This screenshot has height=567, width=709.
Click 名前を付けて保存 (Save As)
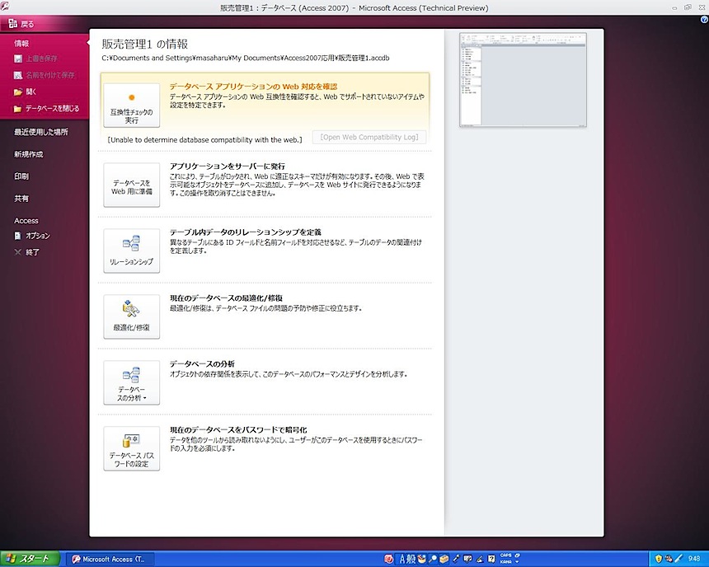(x=49, y=75)
